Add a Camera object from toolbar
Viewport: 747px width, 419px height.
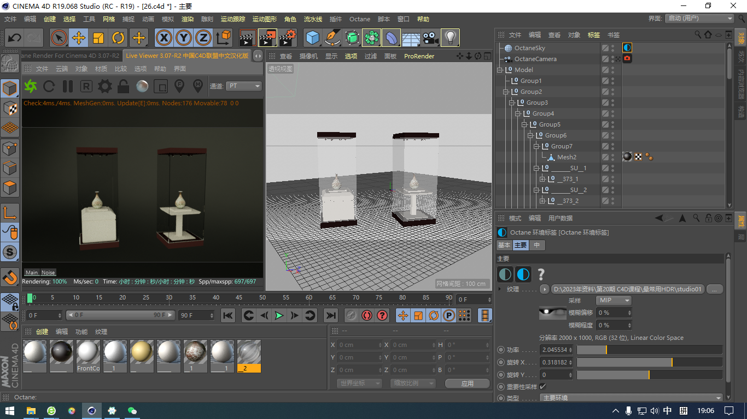click(430, 38)
